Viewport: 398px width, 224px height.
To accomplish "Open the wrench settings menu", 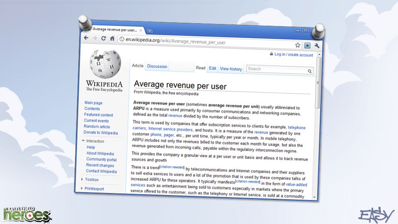I will (317, 46).
